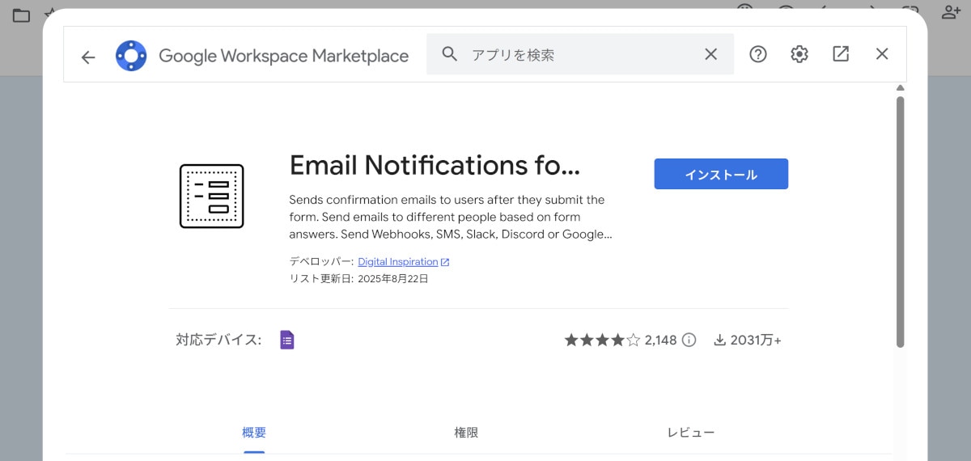971x461 pixels.
Task: Click the Email Notifications title text
Action: click(x=435, y=165)
